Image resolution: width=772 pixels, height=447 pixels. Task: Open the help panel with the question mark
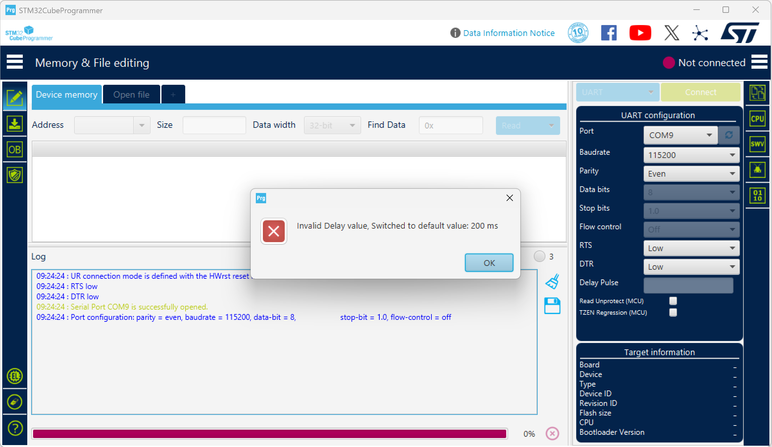click(x=14, y=428)
